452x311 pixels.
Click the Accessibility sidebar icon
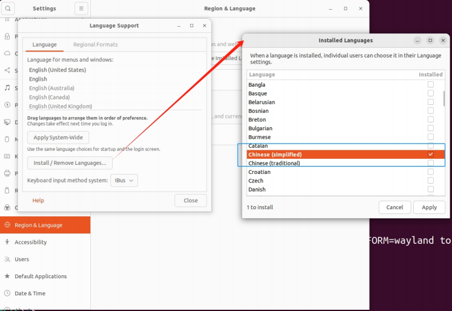(7, 242)
